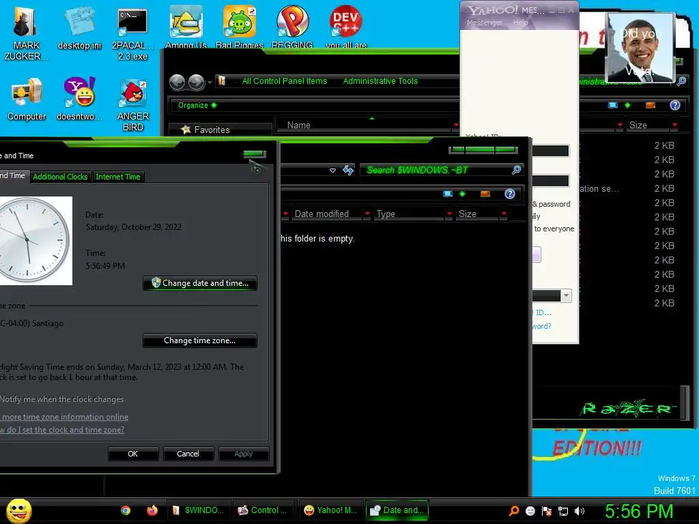This screenshot has height=524, width=699.
Task: Open recent pages arrow beside forward button
Action: click(x=210, y=83)
